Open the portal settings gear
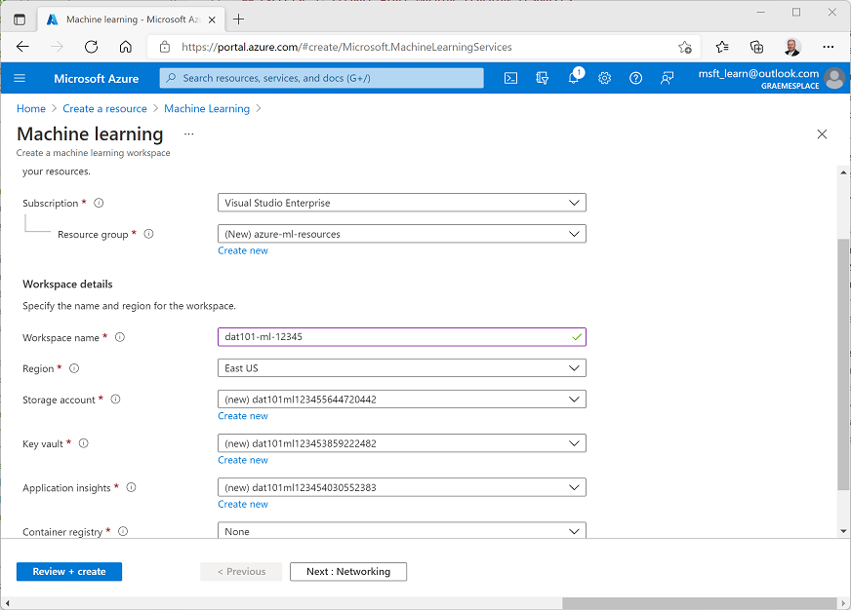This screenshot has width=851, height=610. point(604,78)
